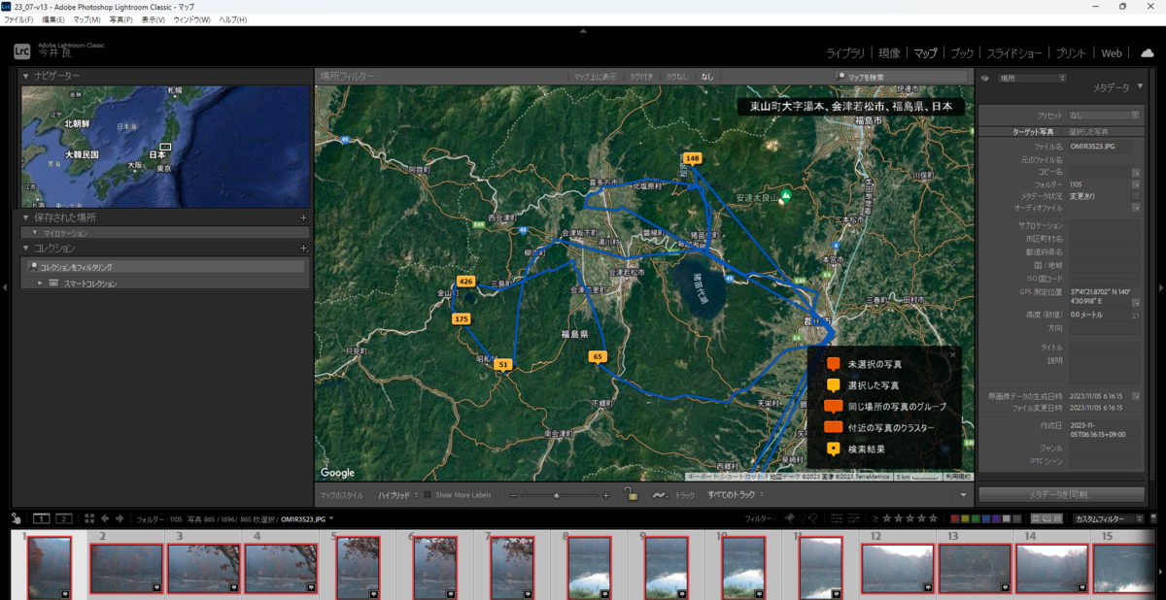1166x600 pixels.
Task: Filter filmstrip by flagged status icon
Action: (x=789, y=518)
